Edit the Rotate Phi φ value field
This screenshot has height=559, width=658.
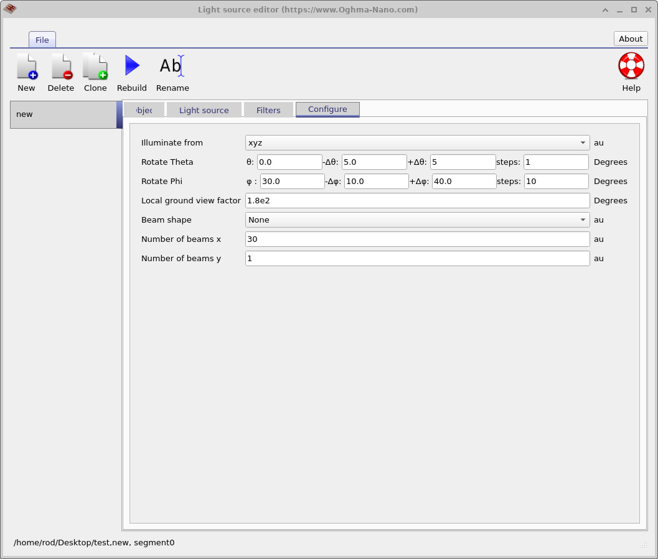pyautogui.click(x=292, y=181)
